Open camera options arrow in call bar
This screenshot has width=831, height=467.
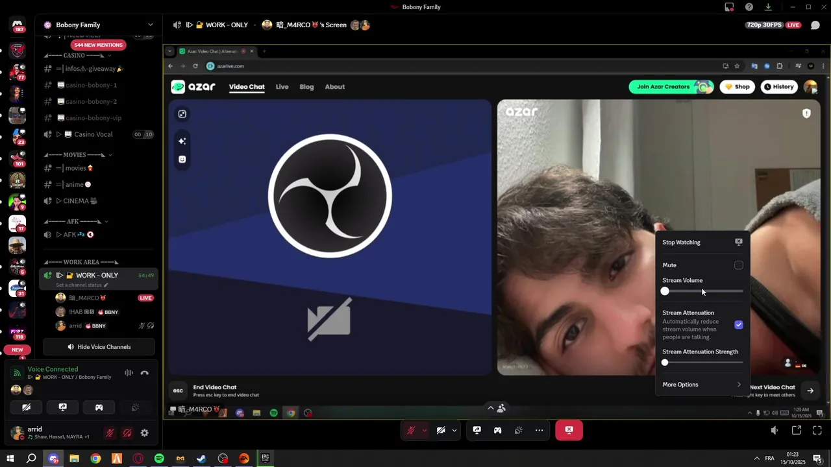click(x=454, y=430)
